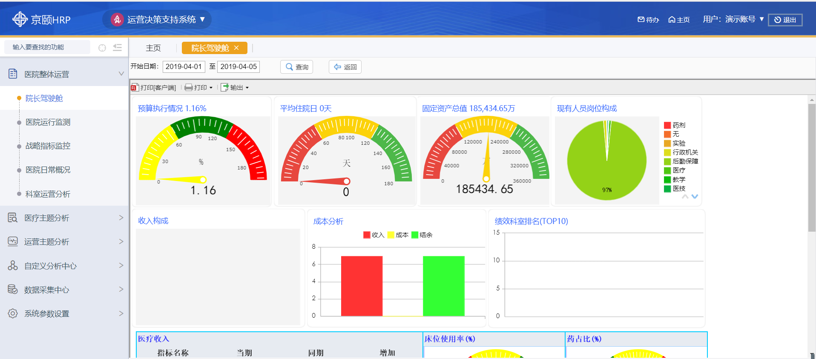Toggle the 收入 legend in 成本分析

[x=374, y=235]
